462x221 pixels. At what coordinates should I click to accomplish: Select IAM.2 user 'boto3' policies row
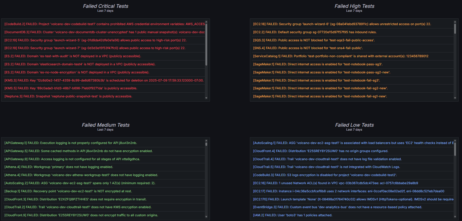click(352, 215)
